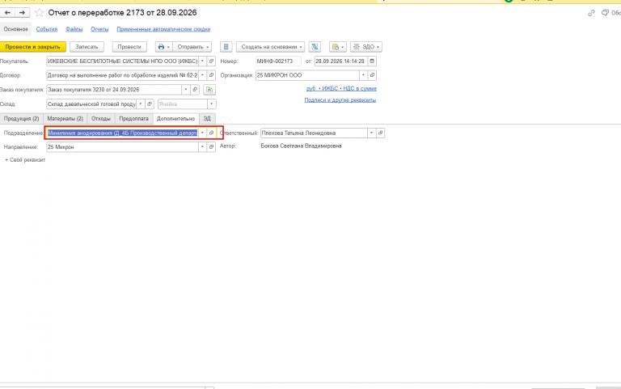The width and height of the screenshot is (621, 389).
Task: Add document to favorites with the star
Action: point(39,13)
